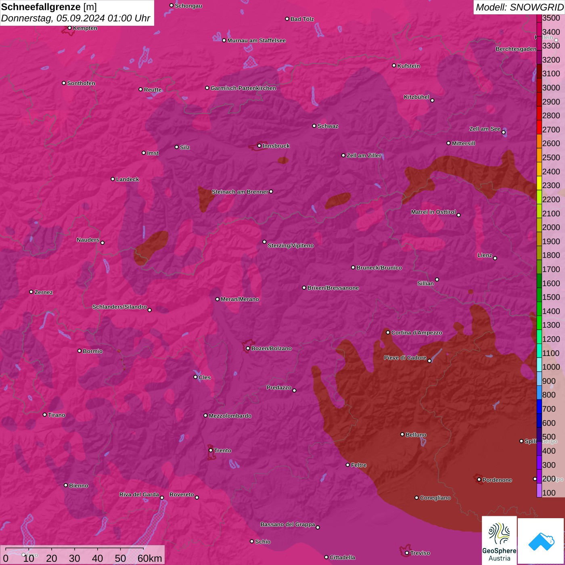Click the Zernez city marker dot

(31, 292)
